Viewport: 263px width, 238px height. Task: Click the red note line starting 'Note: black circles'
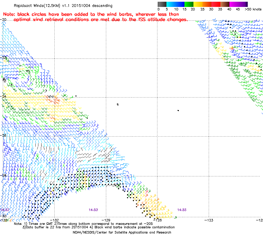(x=91, y=14)
